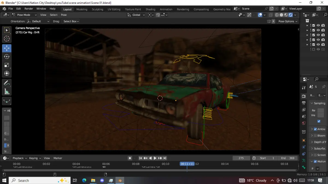The width and height of the screenshot is (328, 184).
Task: Open the Playback dropdown in timeline
Action: click(x=20, y=158)
